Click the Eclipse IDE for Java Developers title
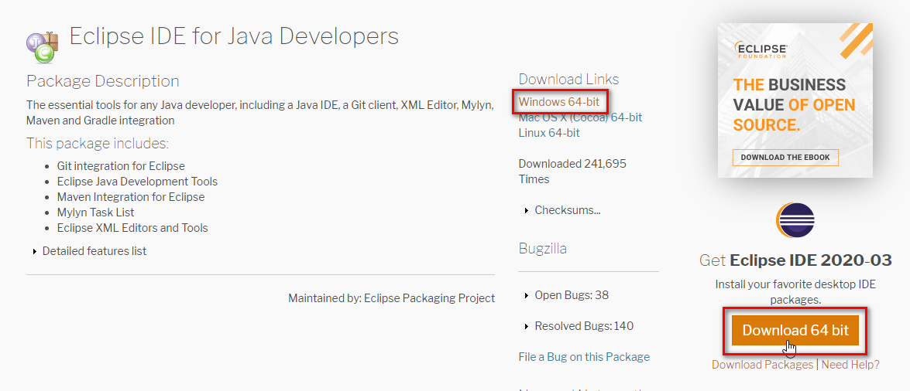The width and height of the screenshot is (910, 391). [234, 36]
